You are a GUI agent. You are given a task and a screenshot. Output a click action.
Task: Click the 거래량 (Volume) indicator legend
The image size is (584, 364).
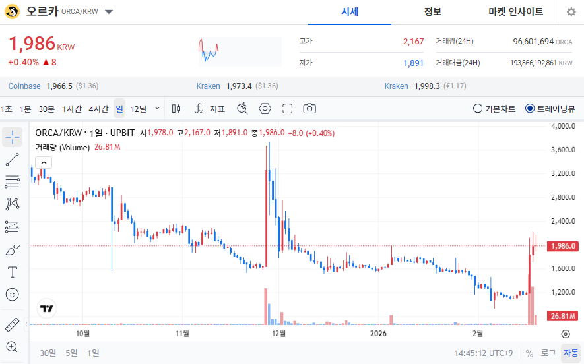pyautogui.click(x=63, y=148)
